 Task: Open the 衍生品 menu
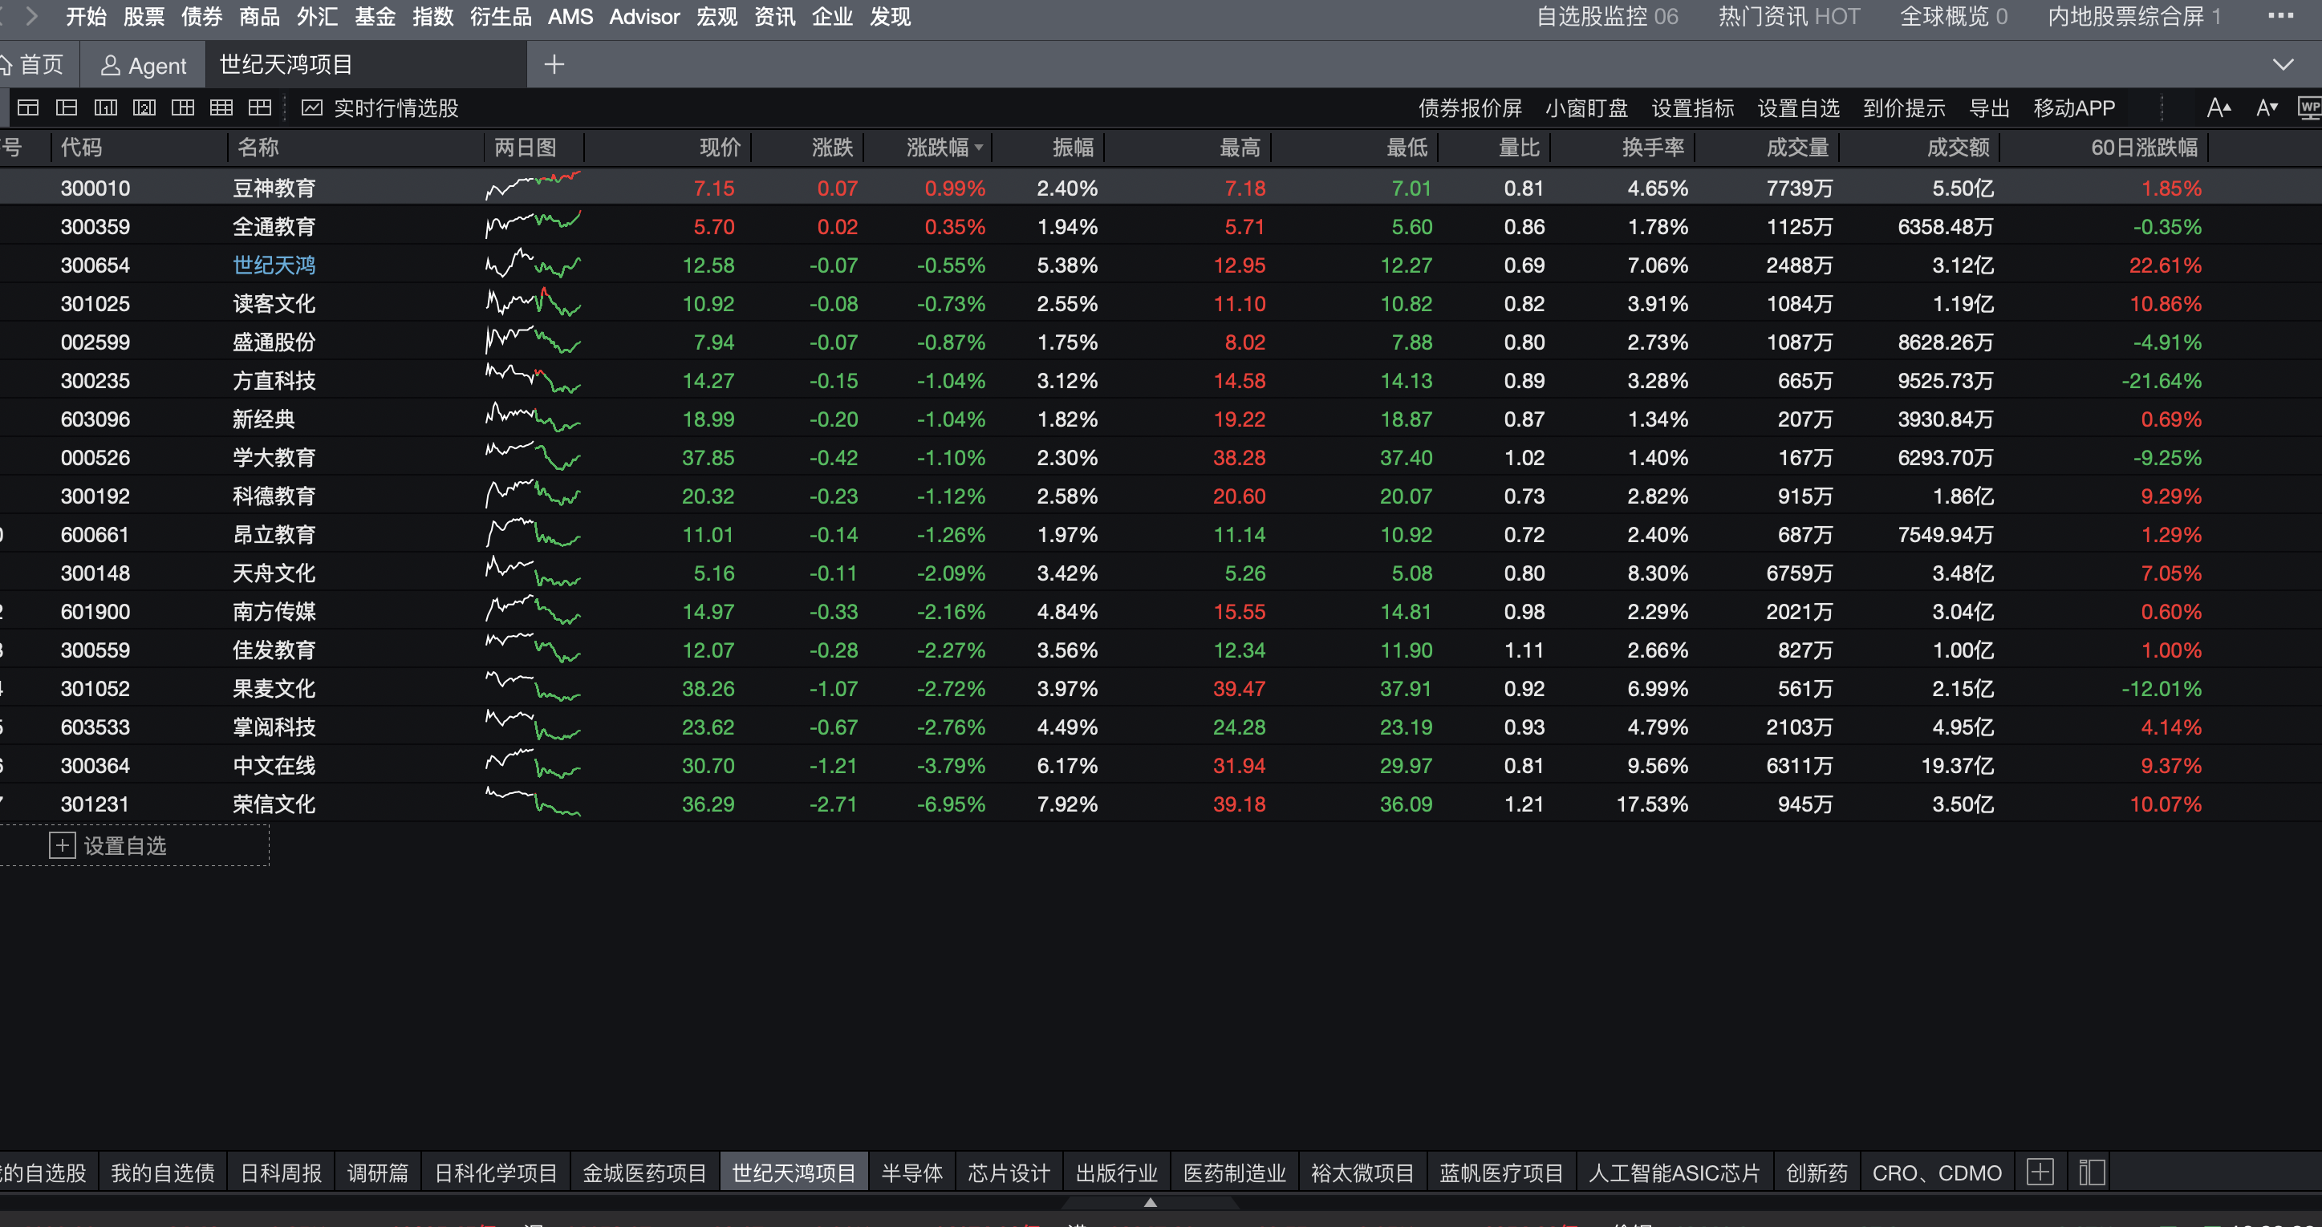pos(501,16)
